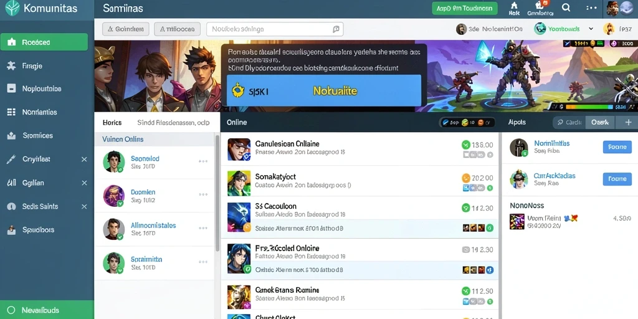Click the user avatar in top-right corner
This screenshot has height=319, width=638.
pyautogui.click(x=613, y=8)
